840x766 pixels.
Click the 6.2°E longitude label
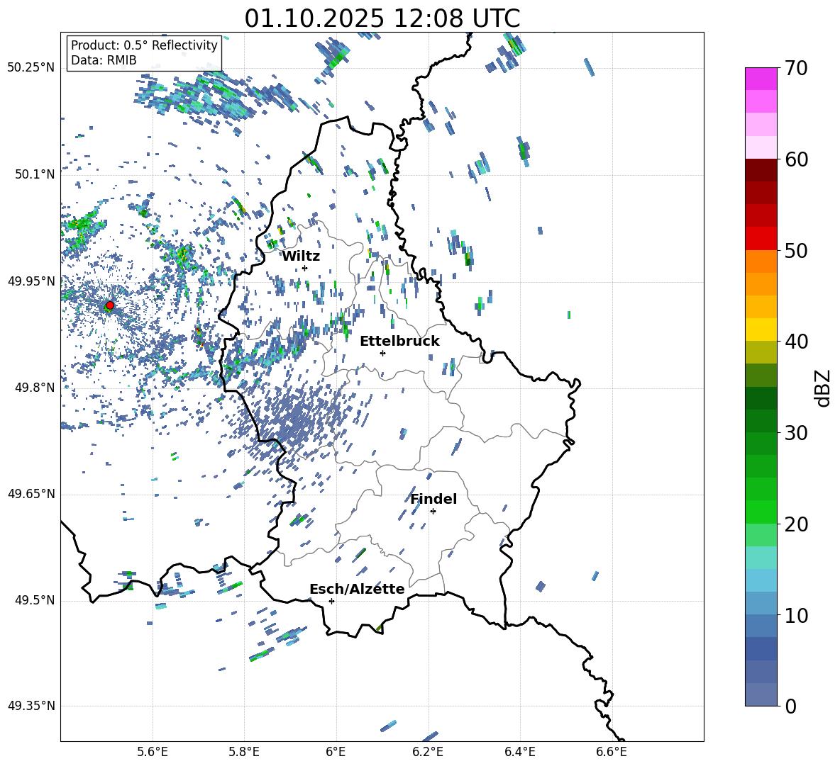[428, 752]
